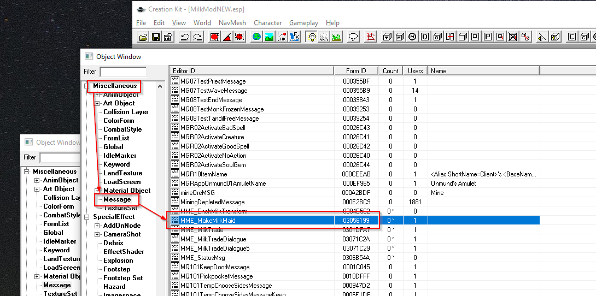Expand AddOnNode in front Object Window tree

tap(97, 226)
